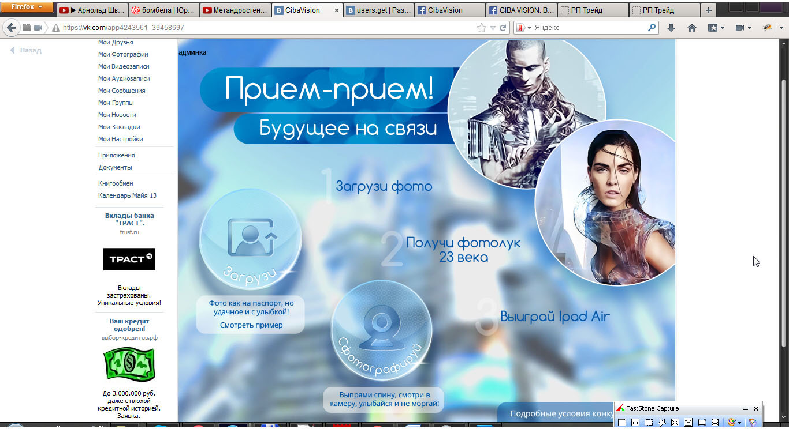
Task: FastStone: capture active window icon
Action: [622, 423]
